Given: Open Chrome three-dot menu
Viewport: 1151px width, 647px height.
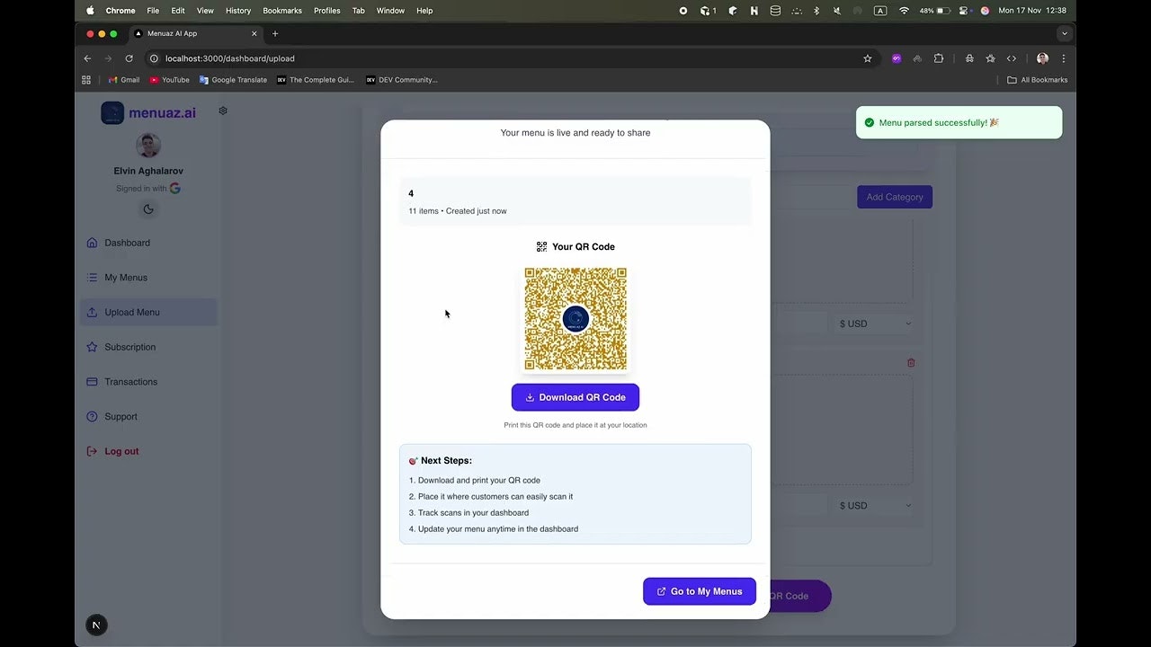Looking at the screenshot, I should (x=1064, y=58).
